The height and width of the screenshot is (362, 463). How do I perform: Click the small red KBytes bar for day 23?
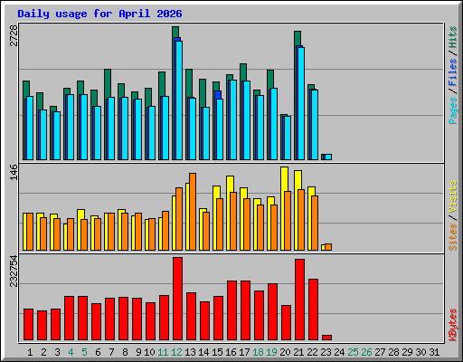pyautogui.click(x=326, y=338)
